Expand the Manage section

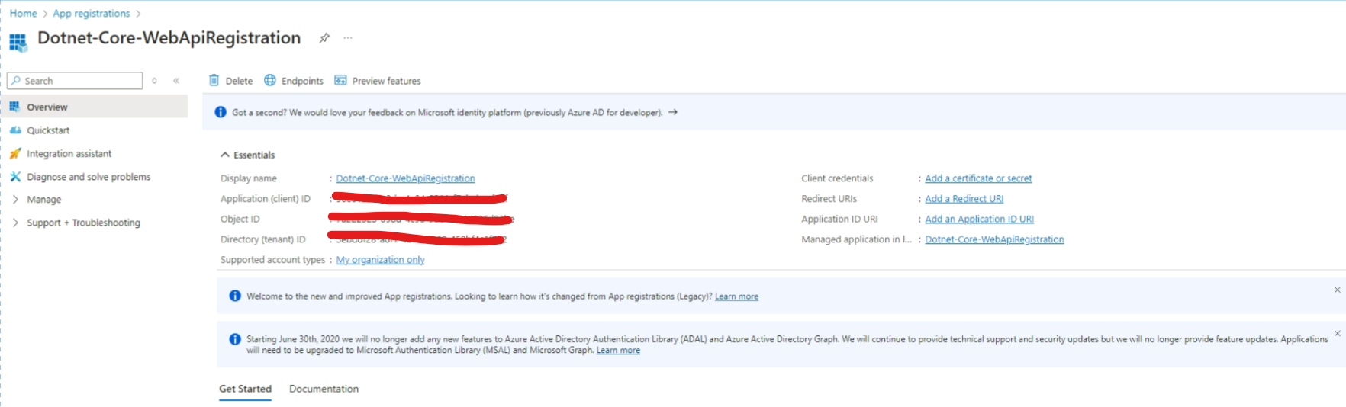(43, 200)
